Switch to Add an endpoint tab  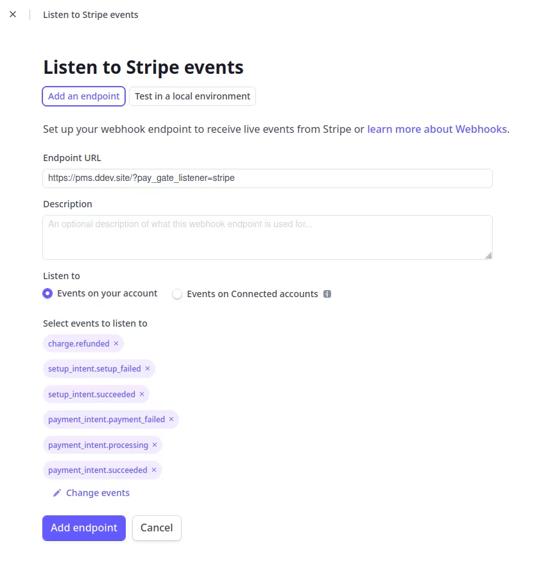pos(84,96)
